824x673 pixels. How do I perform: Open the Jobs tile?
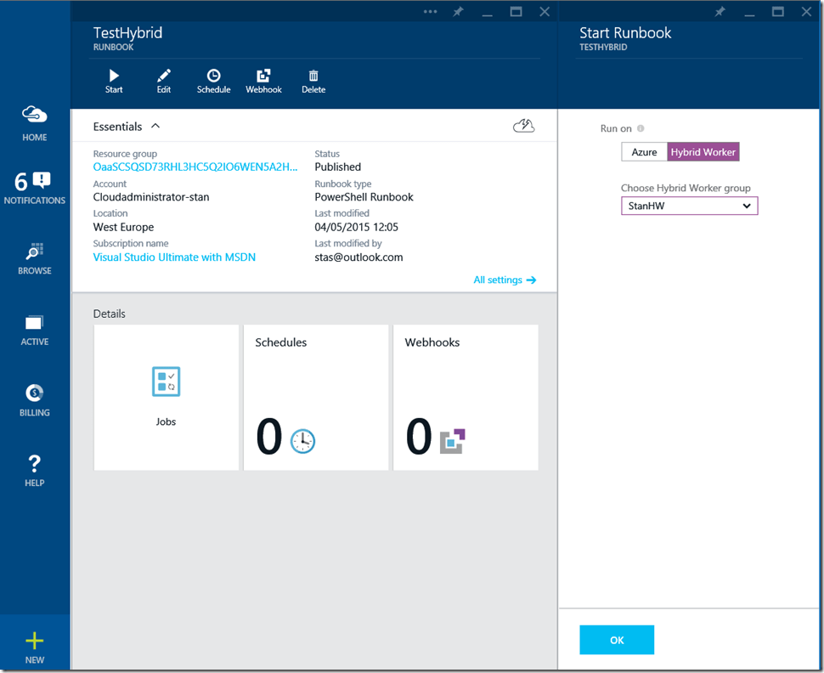click(166, 397)
